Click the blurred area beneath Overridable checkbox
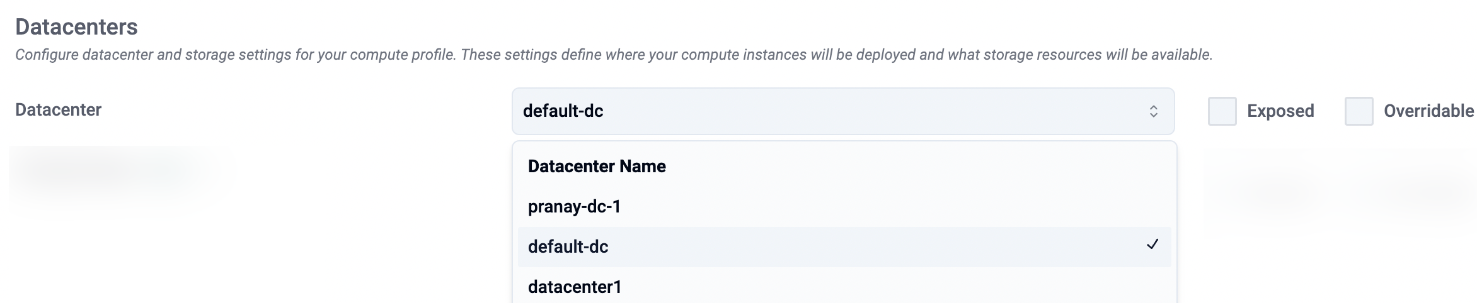This screenshot has width=1477, height=303. (1418, 187)
